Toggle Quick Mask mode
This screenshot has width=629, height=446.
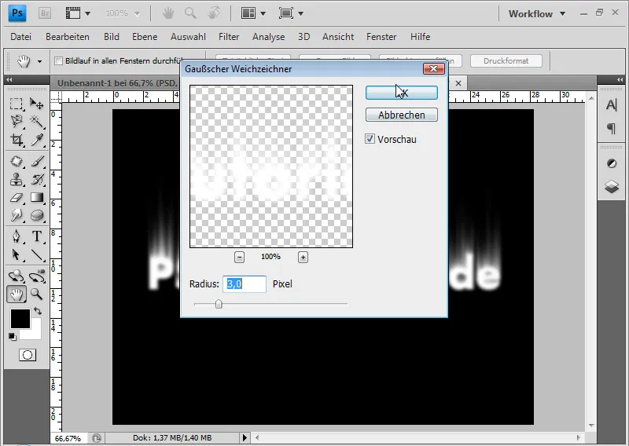[x=28, y=355]
